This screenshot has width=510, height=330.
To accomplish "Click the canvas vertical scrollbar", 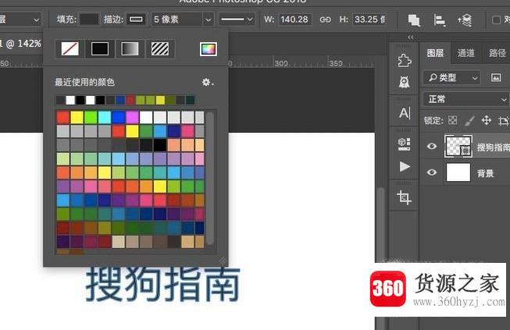I will tap(380, 257).
